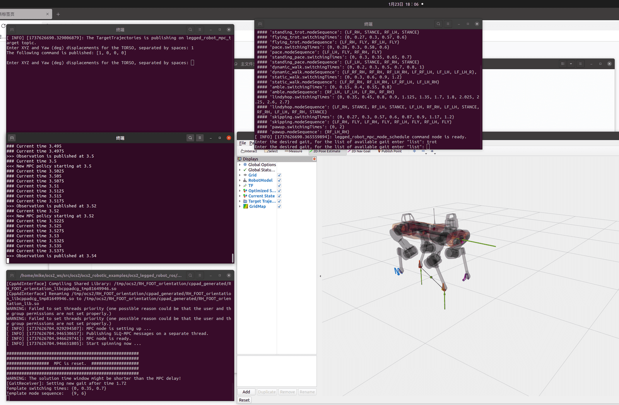The width and height of the screenshot is (619, 405).
Task: Expand the Global Status tree item
Action: coord(240,170)
